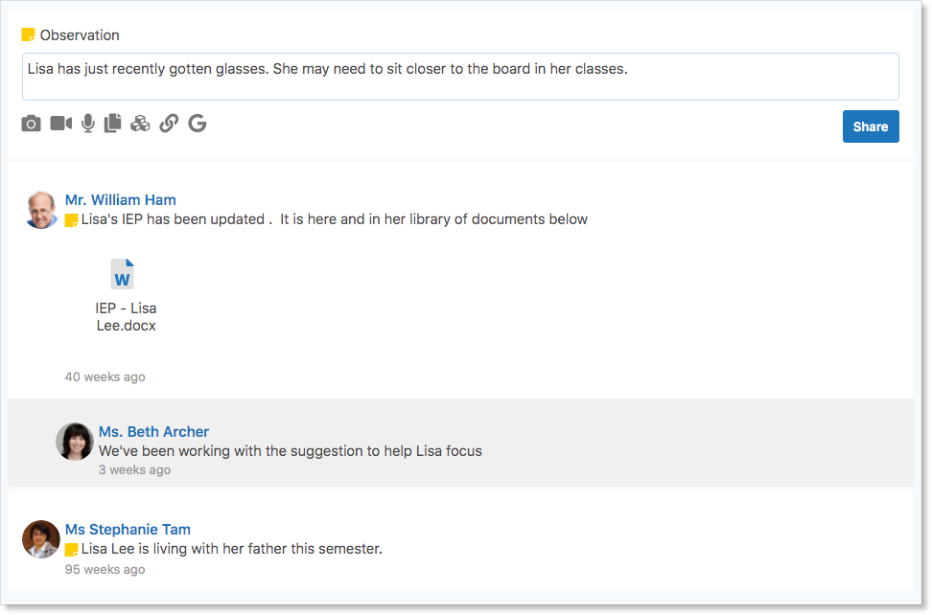This screenshot has width=932, height=615.
Task: Click Beth Archer's avatar photo
Action: coord(74,441)
